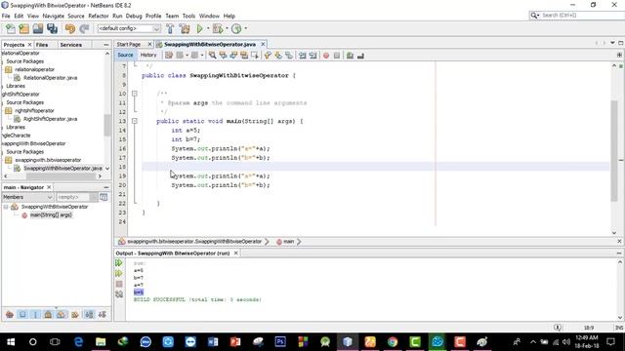Click the Toggle Rectangular Selection icon
Screen dimensions: 625x351
tap(254, 56)
